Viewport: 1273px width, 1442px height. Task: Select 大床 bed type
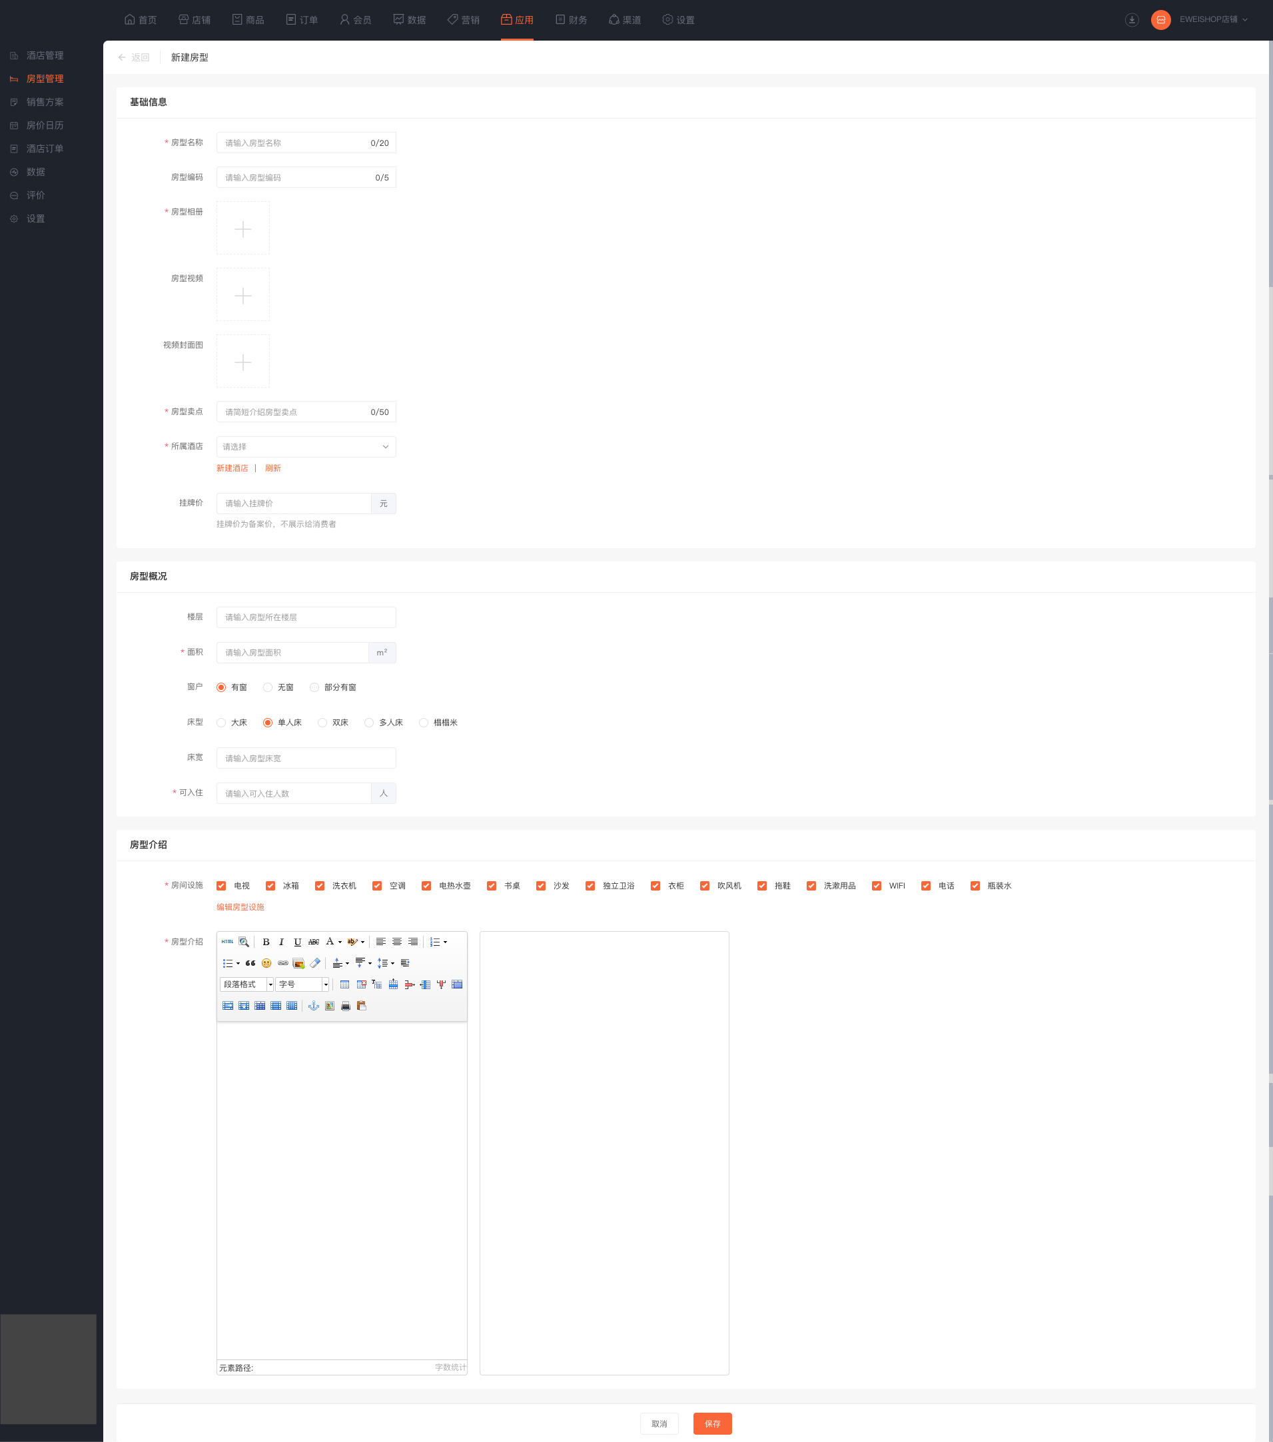231,723
